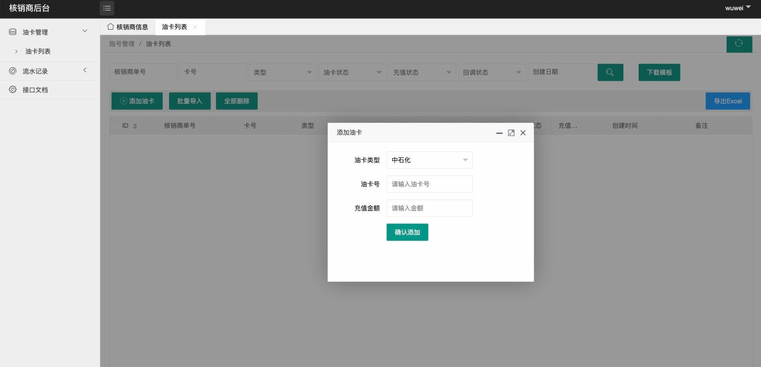
Task: Collapse the 油卡管理 menu chevron
Action: pyautogui.click(x=85, y=31)
